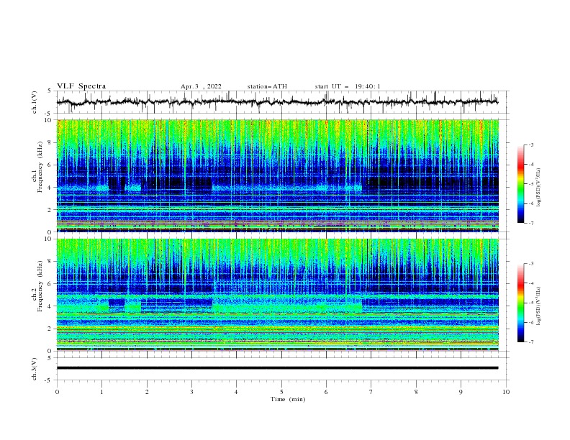The width and height of the screenshot is (570, 440).
Task: Click the ch.1 "Frequency (kHz)" axis title
Action: coord(40,168)
